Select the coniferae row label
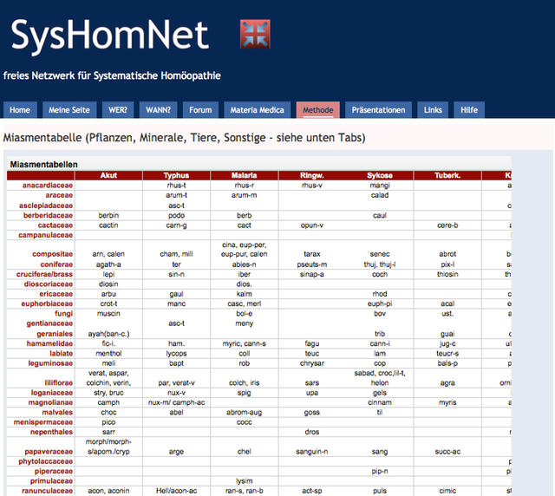555x496 pixels. 56,264
